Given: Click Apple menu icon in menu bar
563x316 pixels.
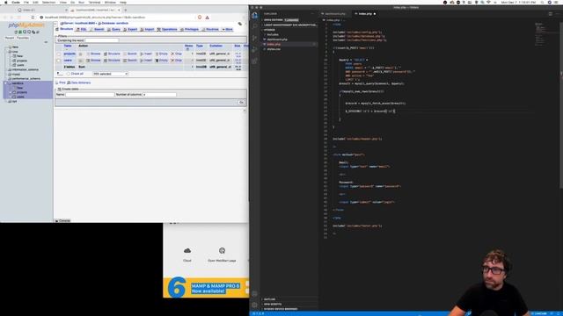Looking at the screenshot, I should tap(5, 2).
